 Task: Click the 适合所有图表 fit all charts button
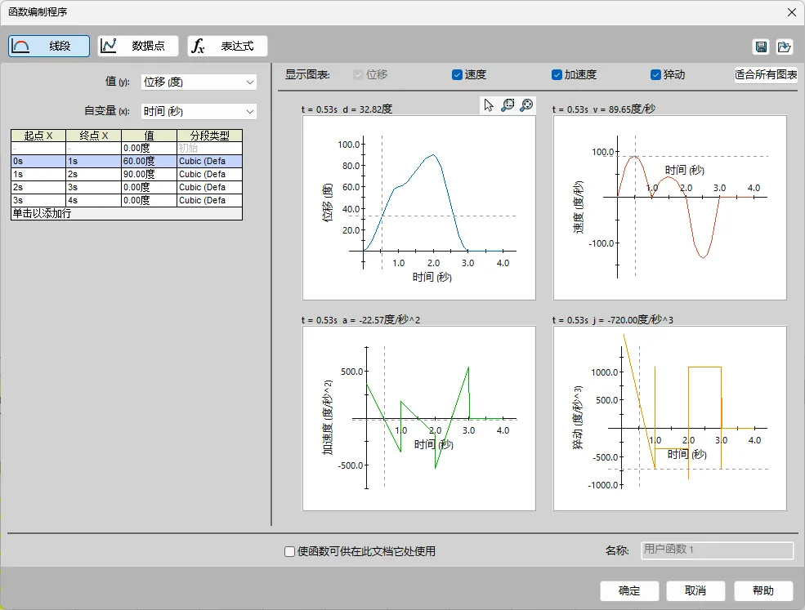(x=766, y=75)
